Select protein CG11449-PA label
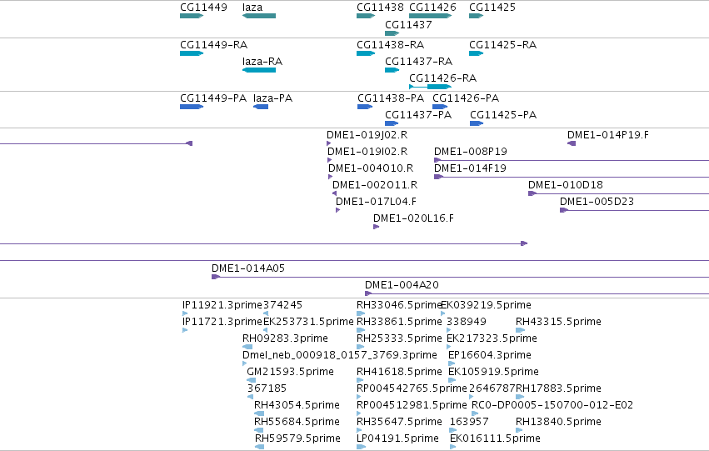The height and width of the screenshot is (451, 709). (213, 98)
